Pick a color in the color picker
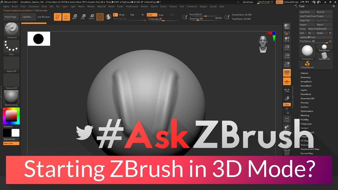The image size is (338, 190). pyautogui.click(x=11, y=116)
